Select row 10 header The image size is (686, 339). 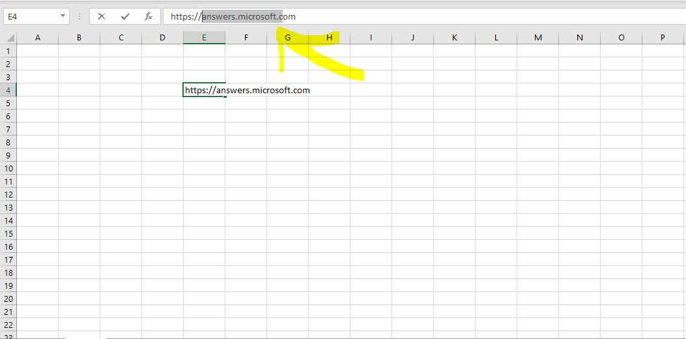click(x=8, y=168)
